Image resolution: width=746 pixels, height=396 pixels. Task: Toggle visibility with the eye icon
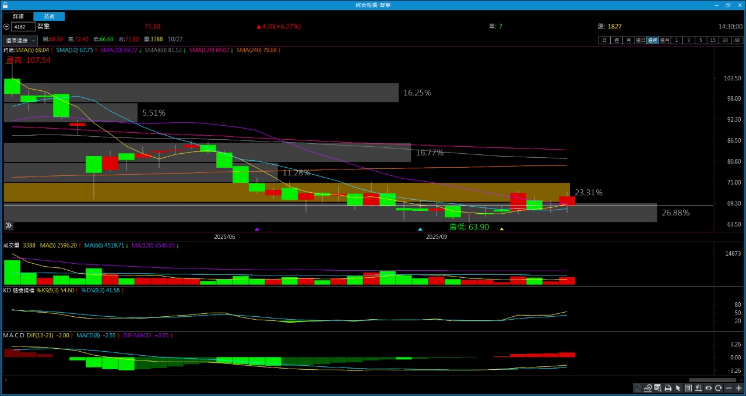(x=709, y=388)
